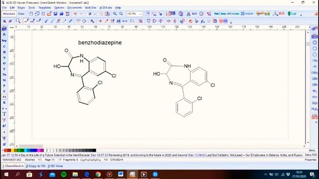This screenshot has height=179, width=319.
Task: Open the Options menu
Action: (59, 7)
